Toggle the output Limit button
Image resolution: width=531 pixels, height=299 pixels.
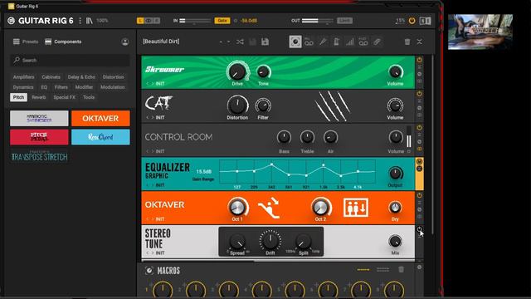coord(345,21)
